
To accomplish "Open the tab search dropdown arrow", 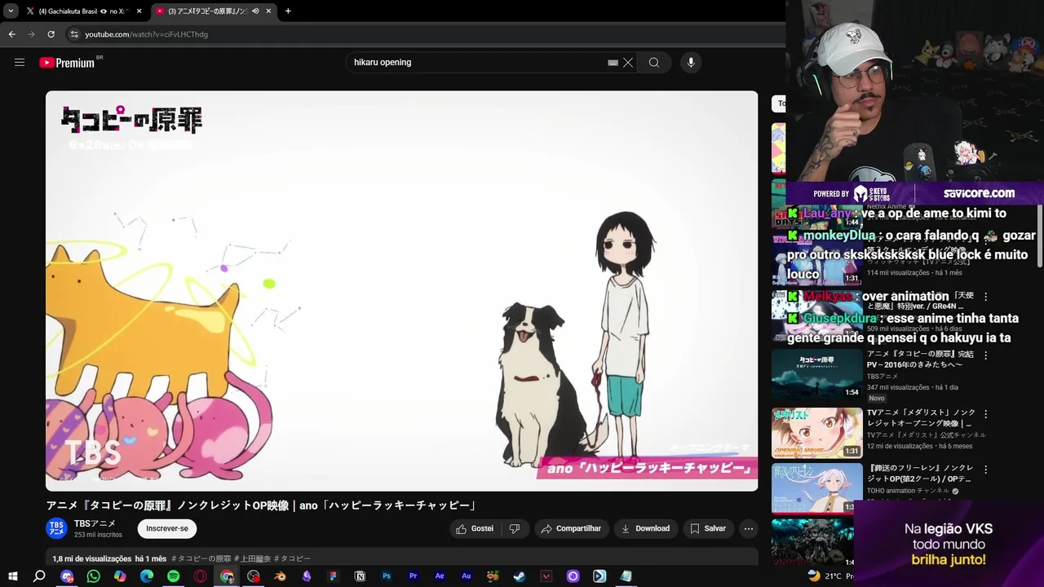I will pyautogui.click(x=10, y=11).
